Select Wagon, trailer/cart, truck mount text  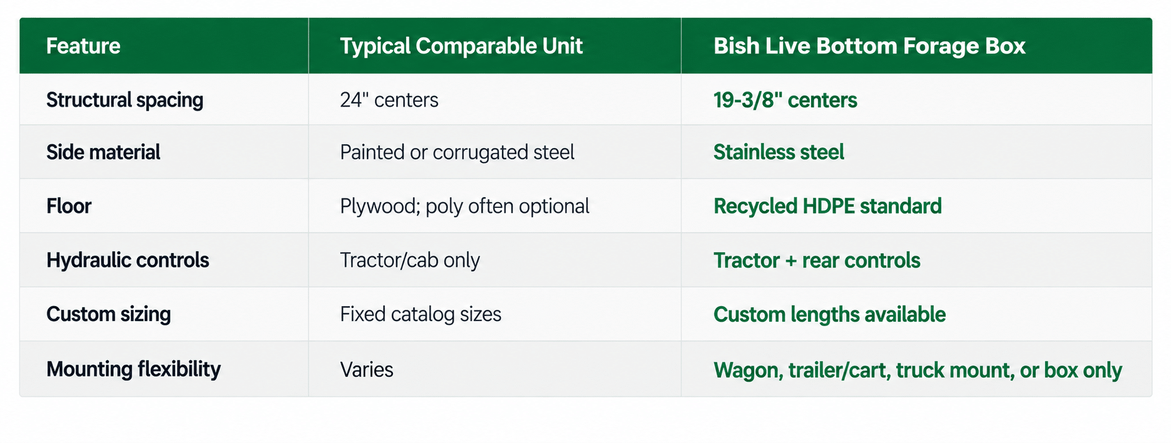[x=863, y=370]
